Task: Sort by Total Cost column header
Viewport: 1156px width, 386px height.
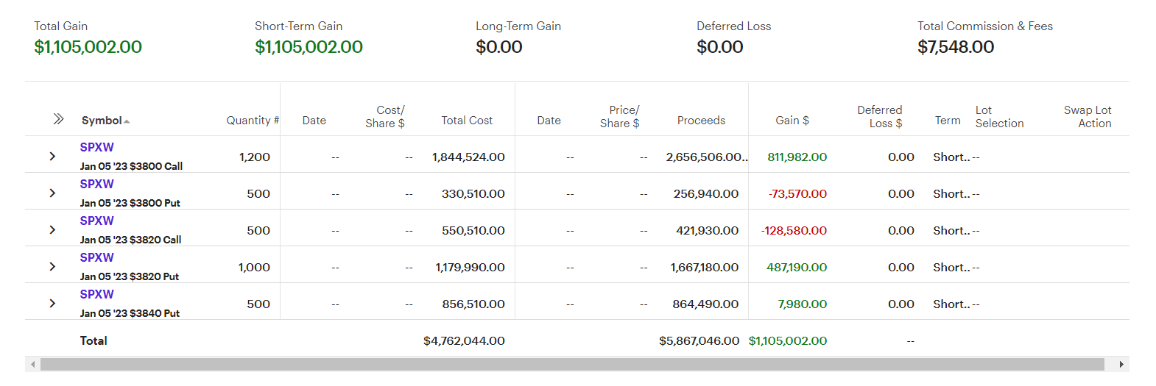Action: (467, 121)
